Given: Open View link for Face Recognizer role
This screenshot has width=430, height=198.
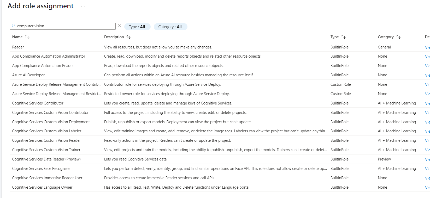Looking at the screenshot, I should click(427, 169).
